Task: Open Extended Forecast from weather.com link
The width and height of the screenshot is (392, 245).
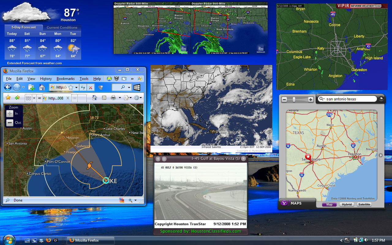Action: click(34, 63)
